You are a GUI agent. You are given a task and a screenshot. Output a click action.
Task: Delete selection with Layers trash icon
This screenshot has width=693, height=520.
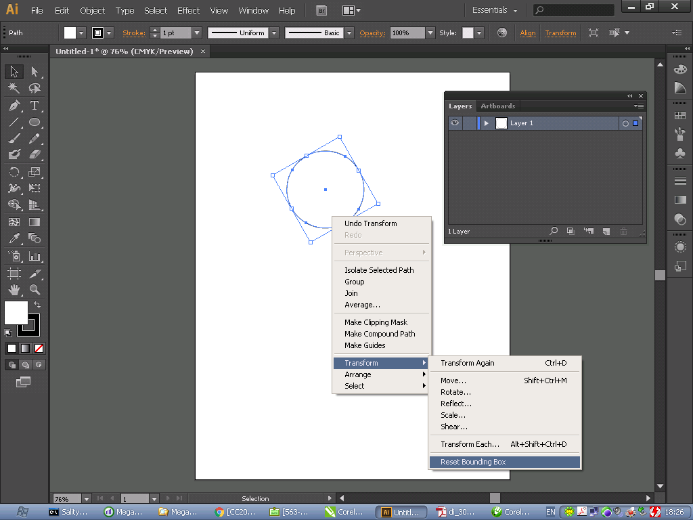(623, 231)
